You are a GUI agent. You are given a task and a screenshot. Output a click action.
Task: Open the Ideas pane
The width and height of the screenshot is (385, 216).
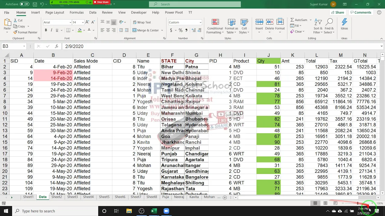(344, 25)
